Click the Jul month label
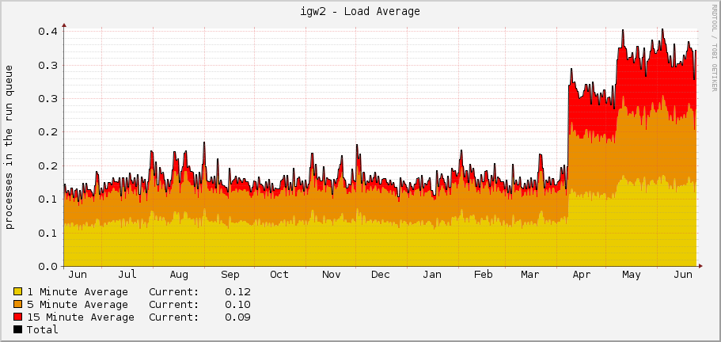Screen dimensions: 721x342 coord(127,275)
